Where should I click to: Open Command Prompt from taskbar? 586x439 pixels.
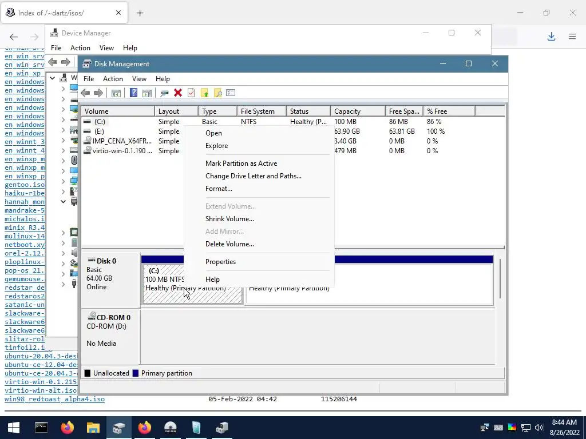[41, 428]
